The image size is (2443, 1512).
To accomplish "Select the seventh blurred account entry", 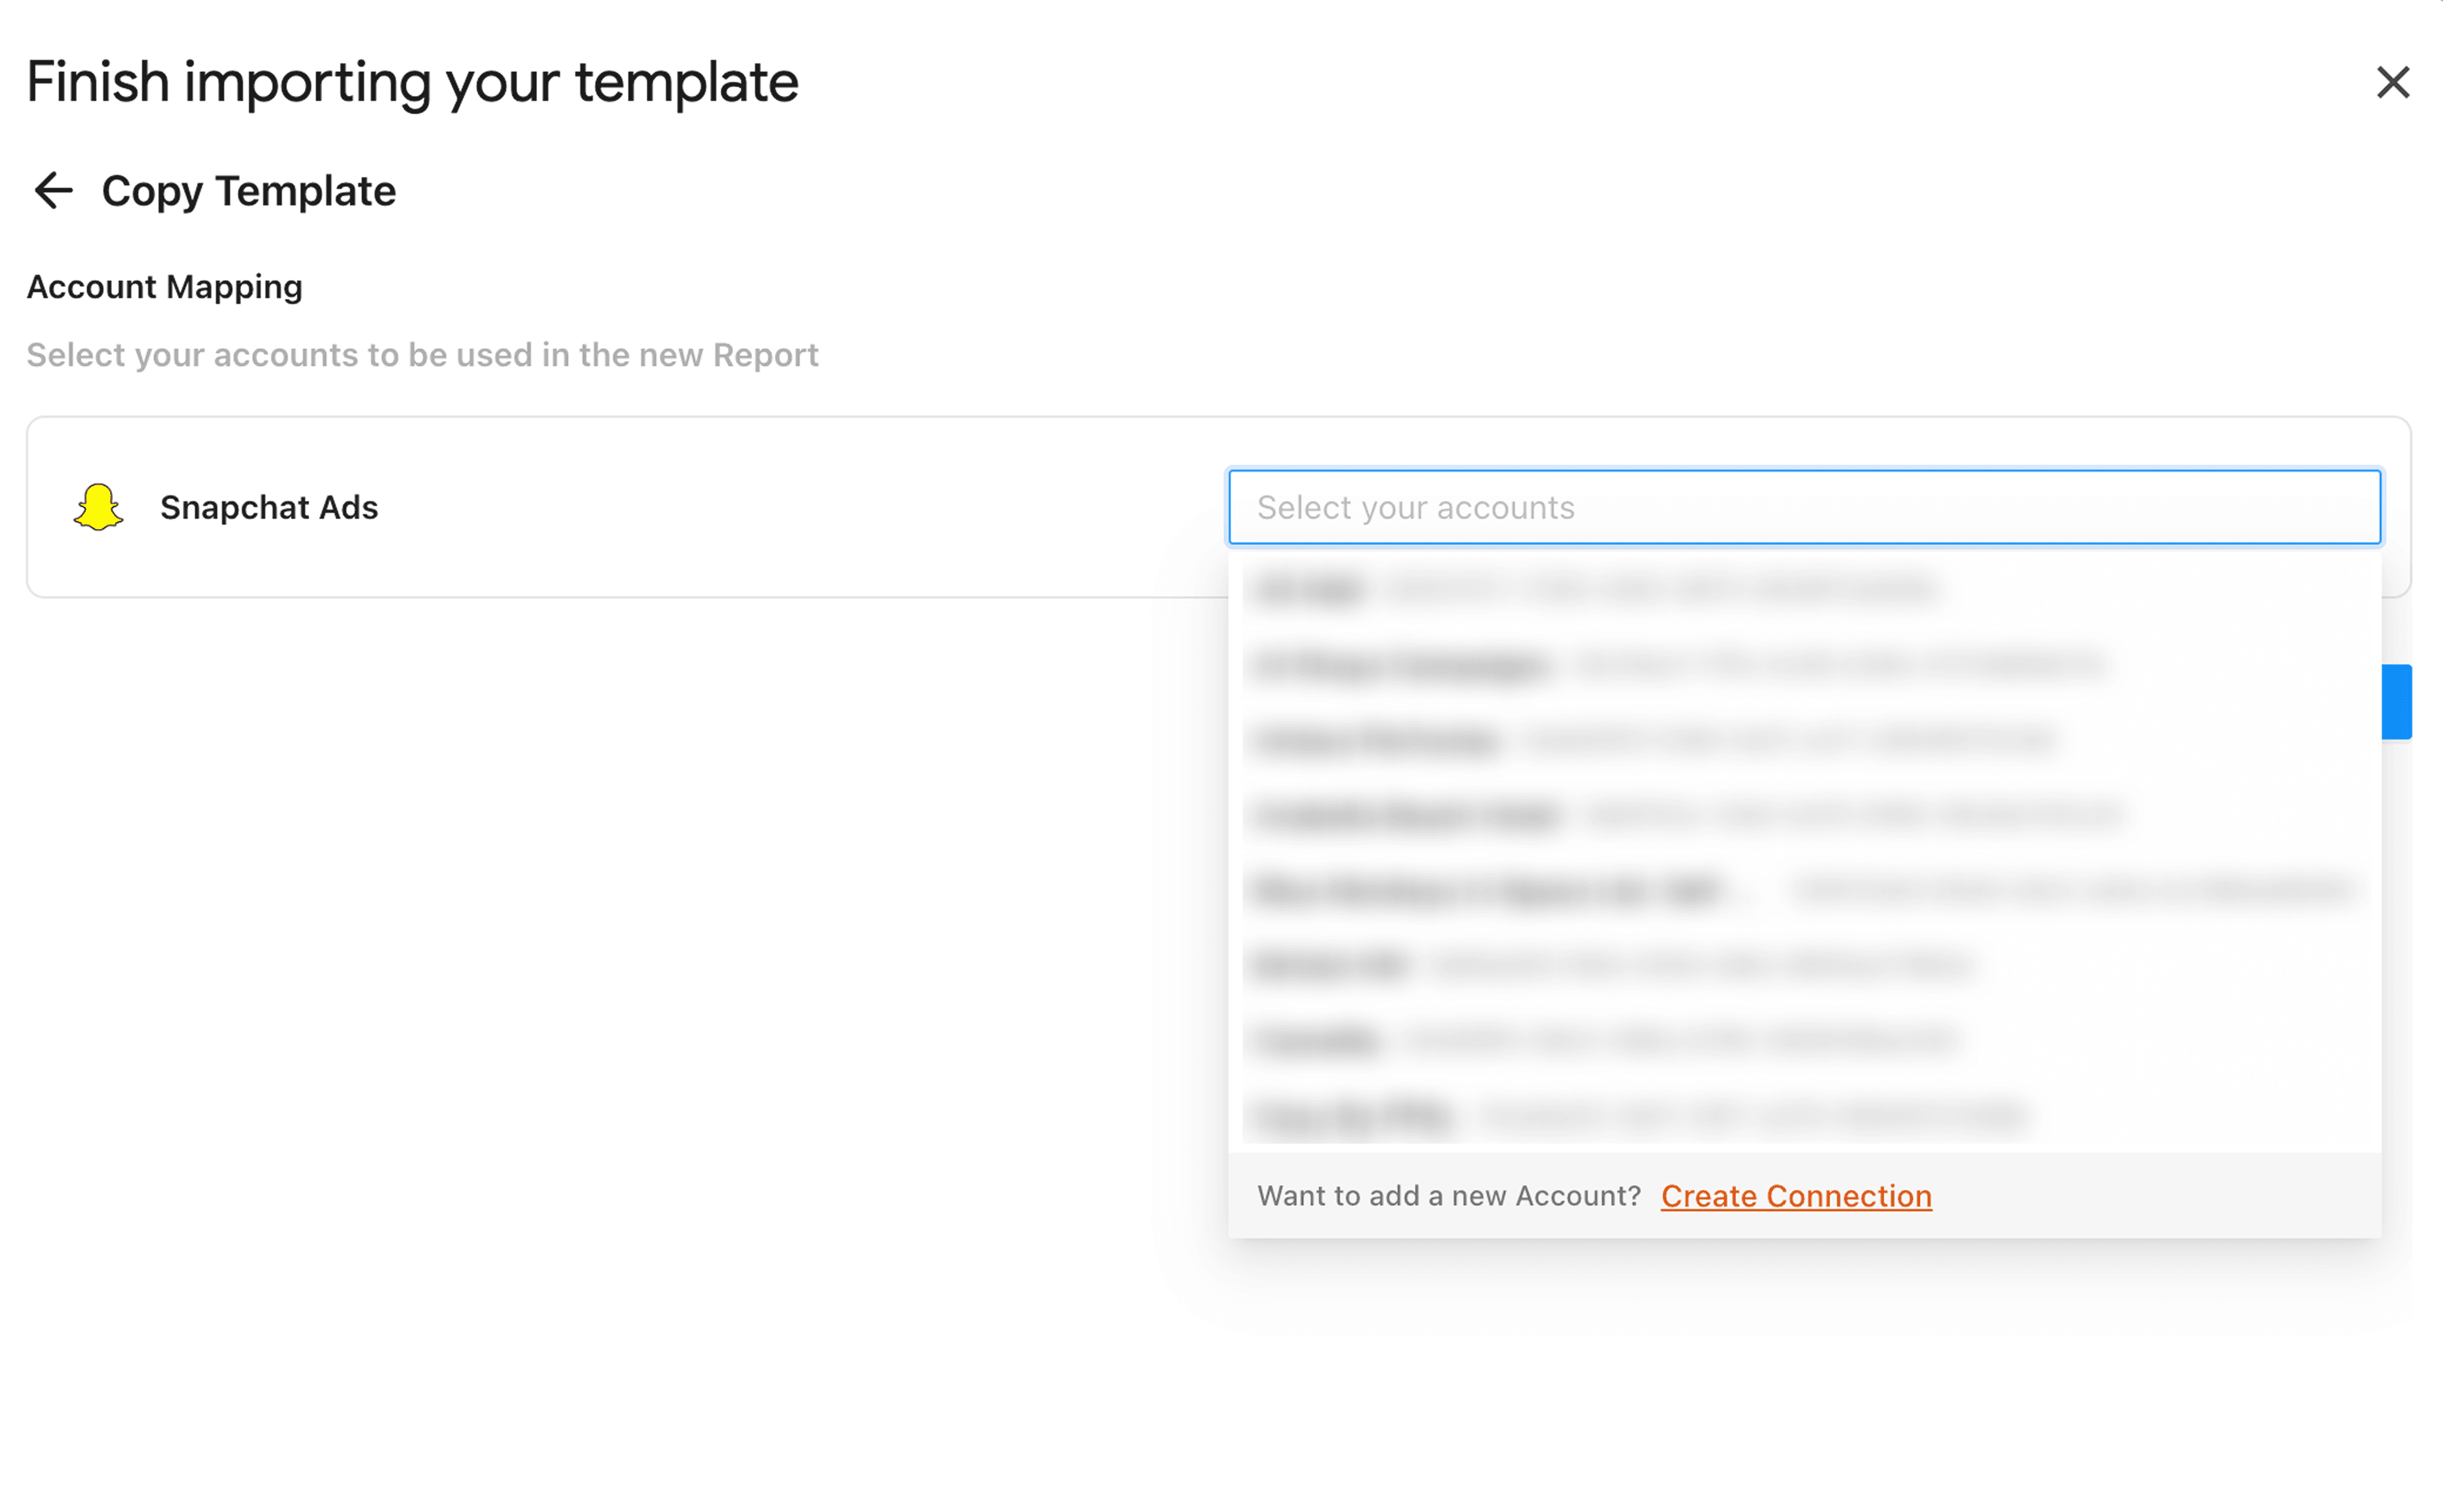I will 1804,1040.
